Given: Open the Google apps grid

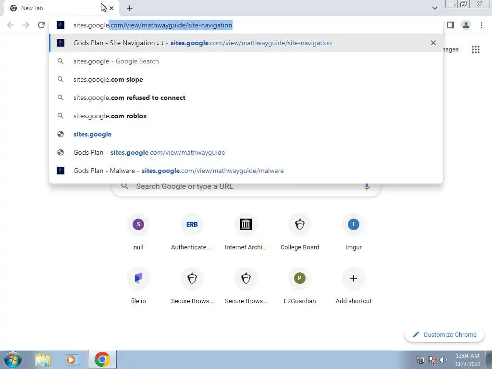Looking at the screenshot, I should [x=475, y=49].
